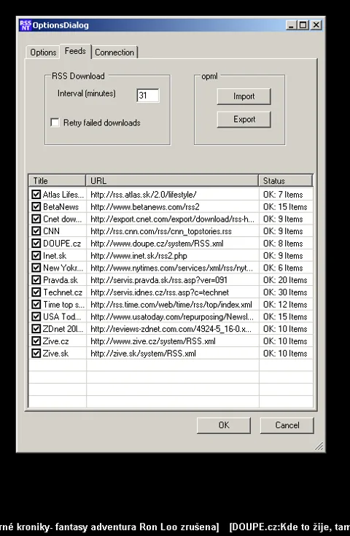Uncheck the Atlas Lifes... feed checkbox
Viewport: 350px width, 536px height.
point(36,195)
